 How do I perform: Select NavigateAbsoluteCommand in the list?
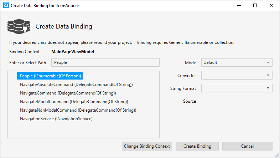(76, 85)
